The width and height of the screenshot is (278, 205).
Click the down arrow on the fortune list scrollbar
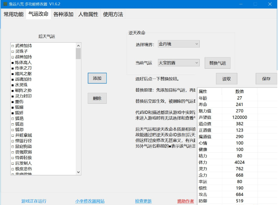pos(78,172)
